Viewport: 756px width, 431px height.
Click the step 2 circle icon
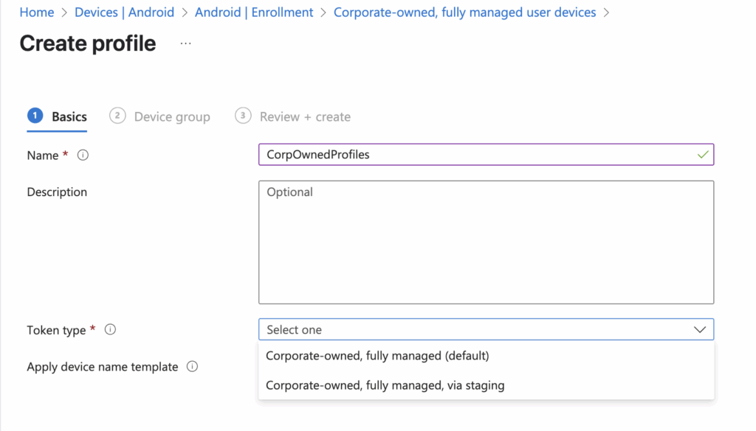point(117,116)
